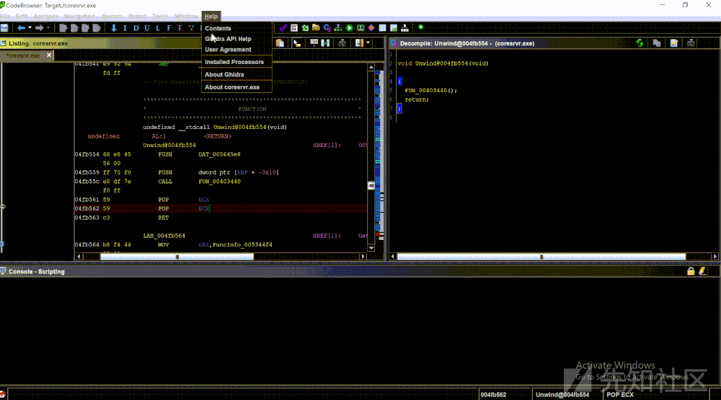The width and height of the screenshot is (721, 400).
Task: Open the forward navigation history dropdown
Action: tap(48, 28)
